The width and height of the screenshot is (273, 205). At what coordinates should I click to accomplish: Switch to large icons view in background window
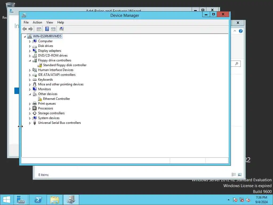coord(240,174)
